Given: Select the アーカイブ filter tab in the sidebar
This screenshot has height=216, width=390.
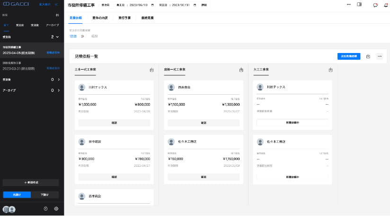Looking at the screenshot, I should [52, 25].
